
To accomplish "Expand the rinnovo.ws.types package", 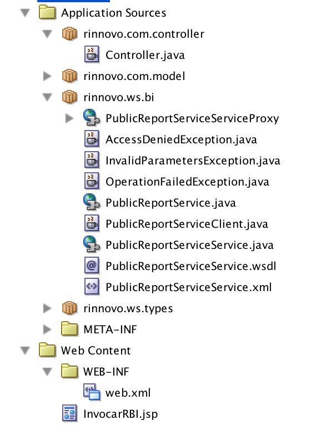I will click(47, 308).
